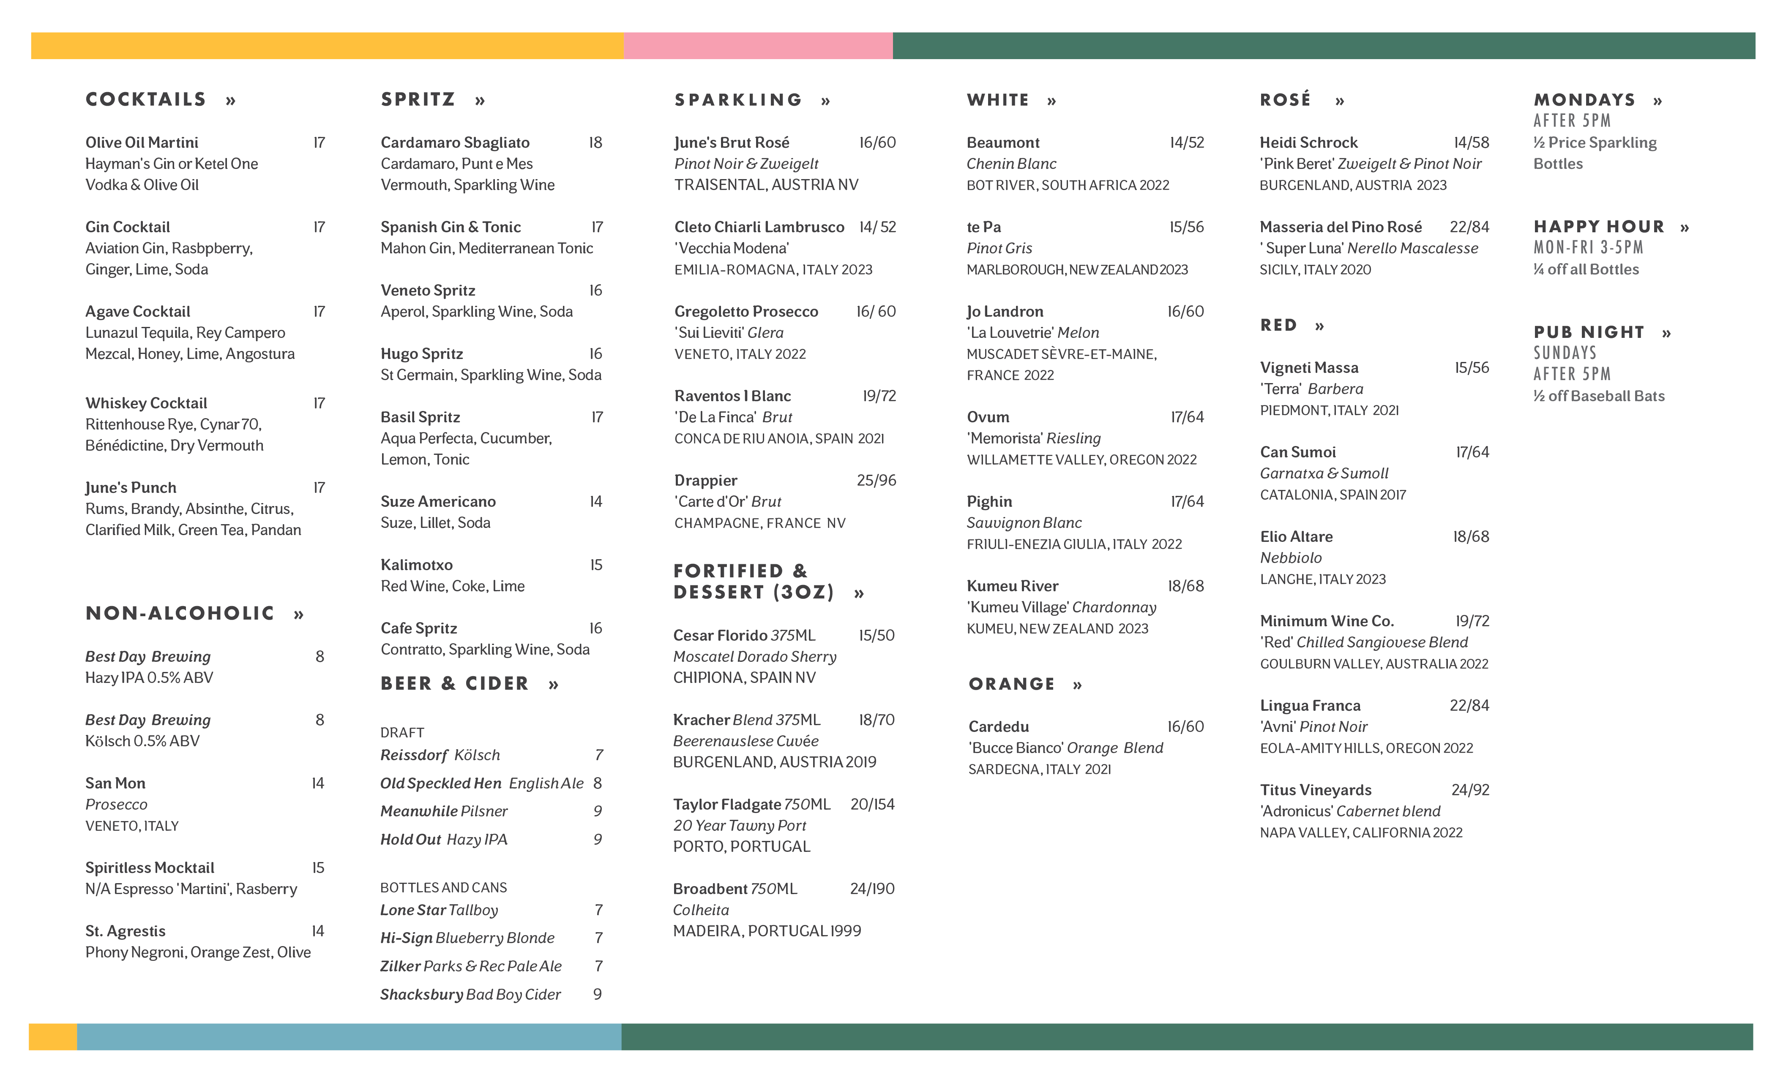Select the RED section heading
Screen dimensions: 1775x1077
[x=1279, y=325]
